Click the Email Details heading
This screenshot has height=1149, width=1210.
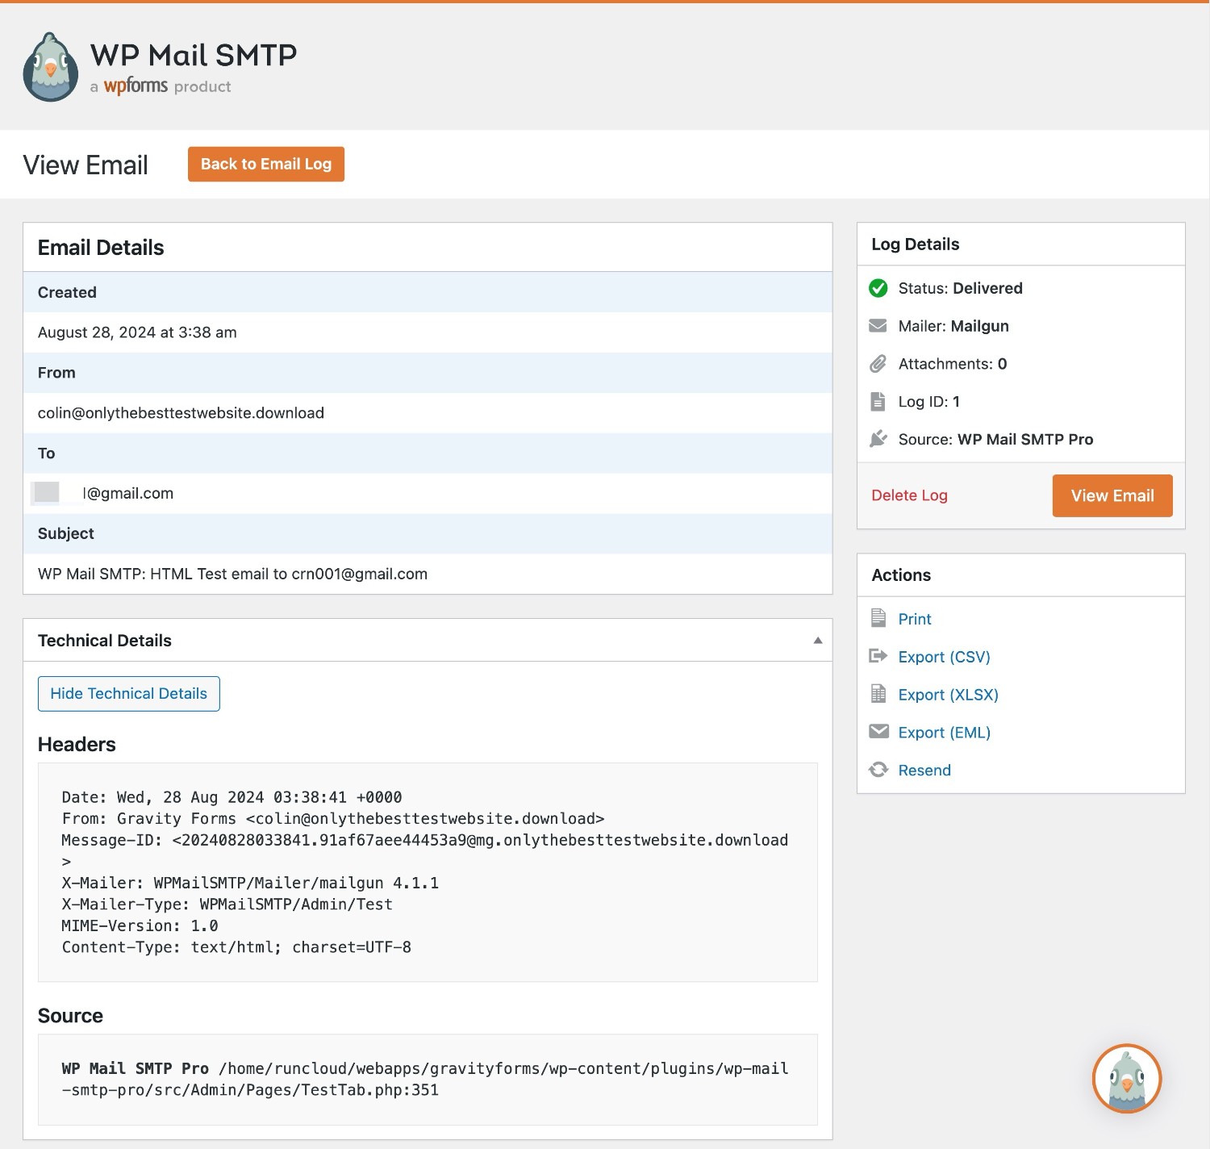tap(101, 248)
